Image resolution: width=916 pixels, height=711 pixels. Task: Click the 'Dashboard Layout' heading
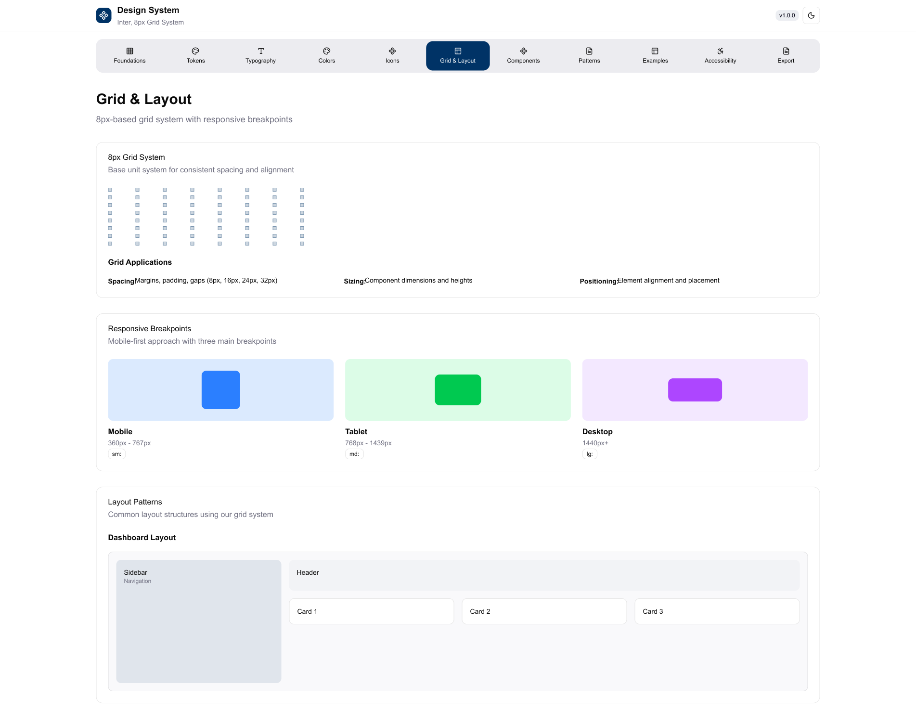pos(142,538)
